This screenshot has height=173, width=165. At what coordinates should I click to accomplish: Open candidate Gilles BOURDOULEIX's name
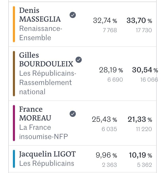pos(46,59)
